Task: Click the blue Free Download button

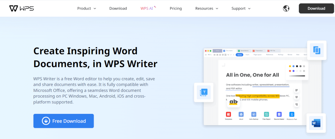Action: point(64,121)
